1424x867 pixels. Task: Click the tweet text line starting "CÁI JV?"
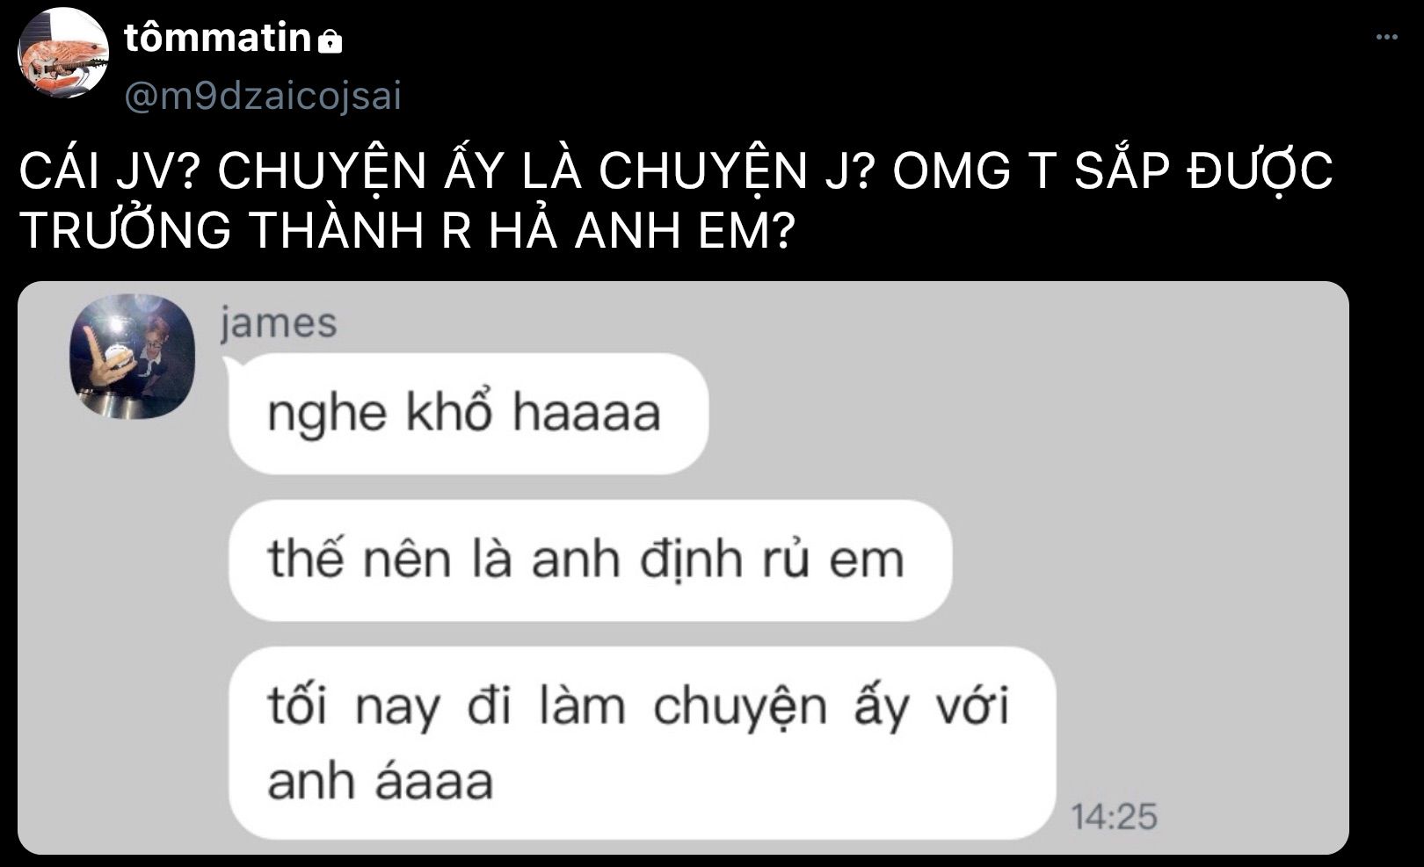pyautogui.click(x=676, y=172)
